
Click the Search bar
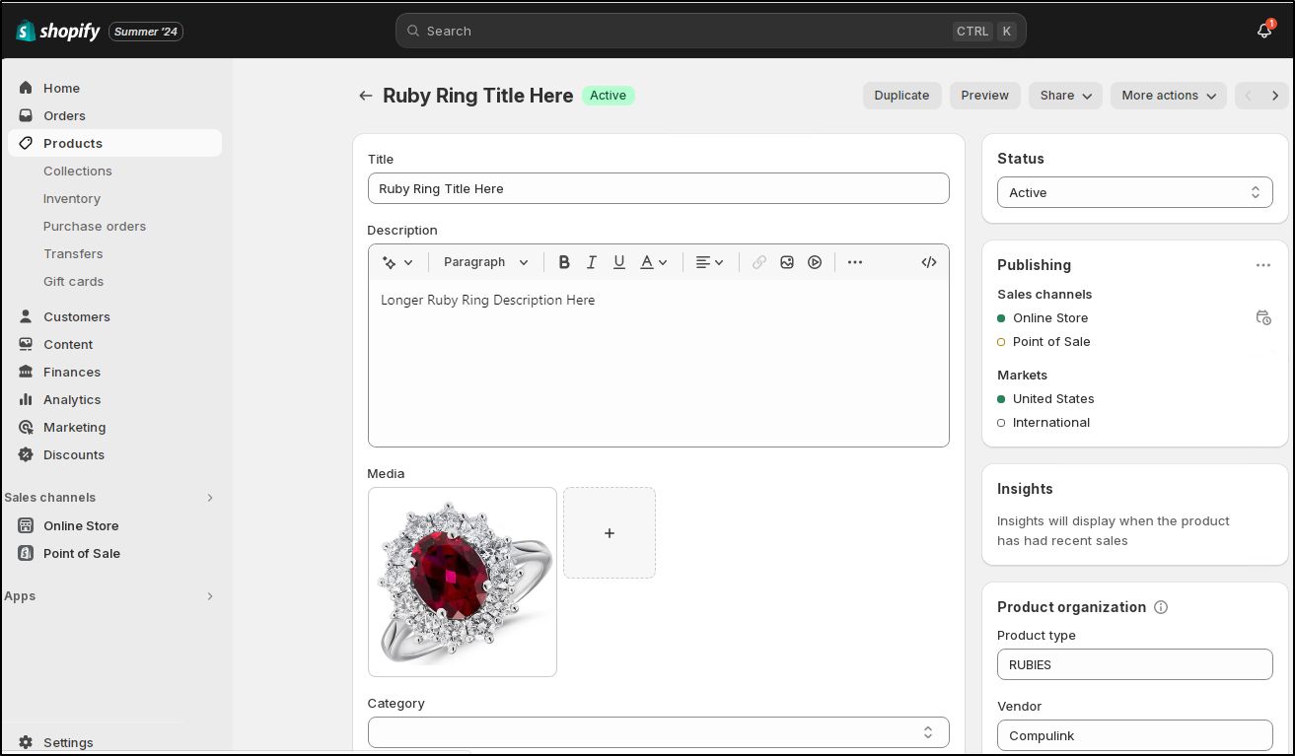[710, 31]
